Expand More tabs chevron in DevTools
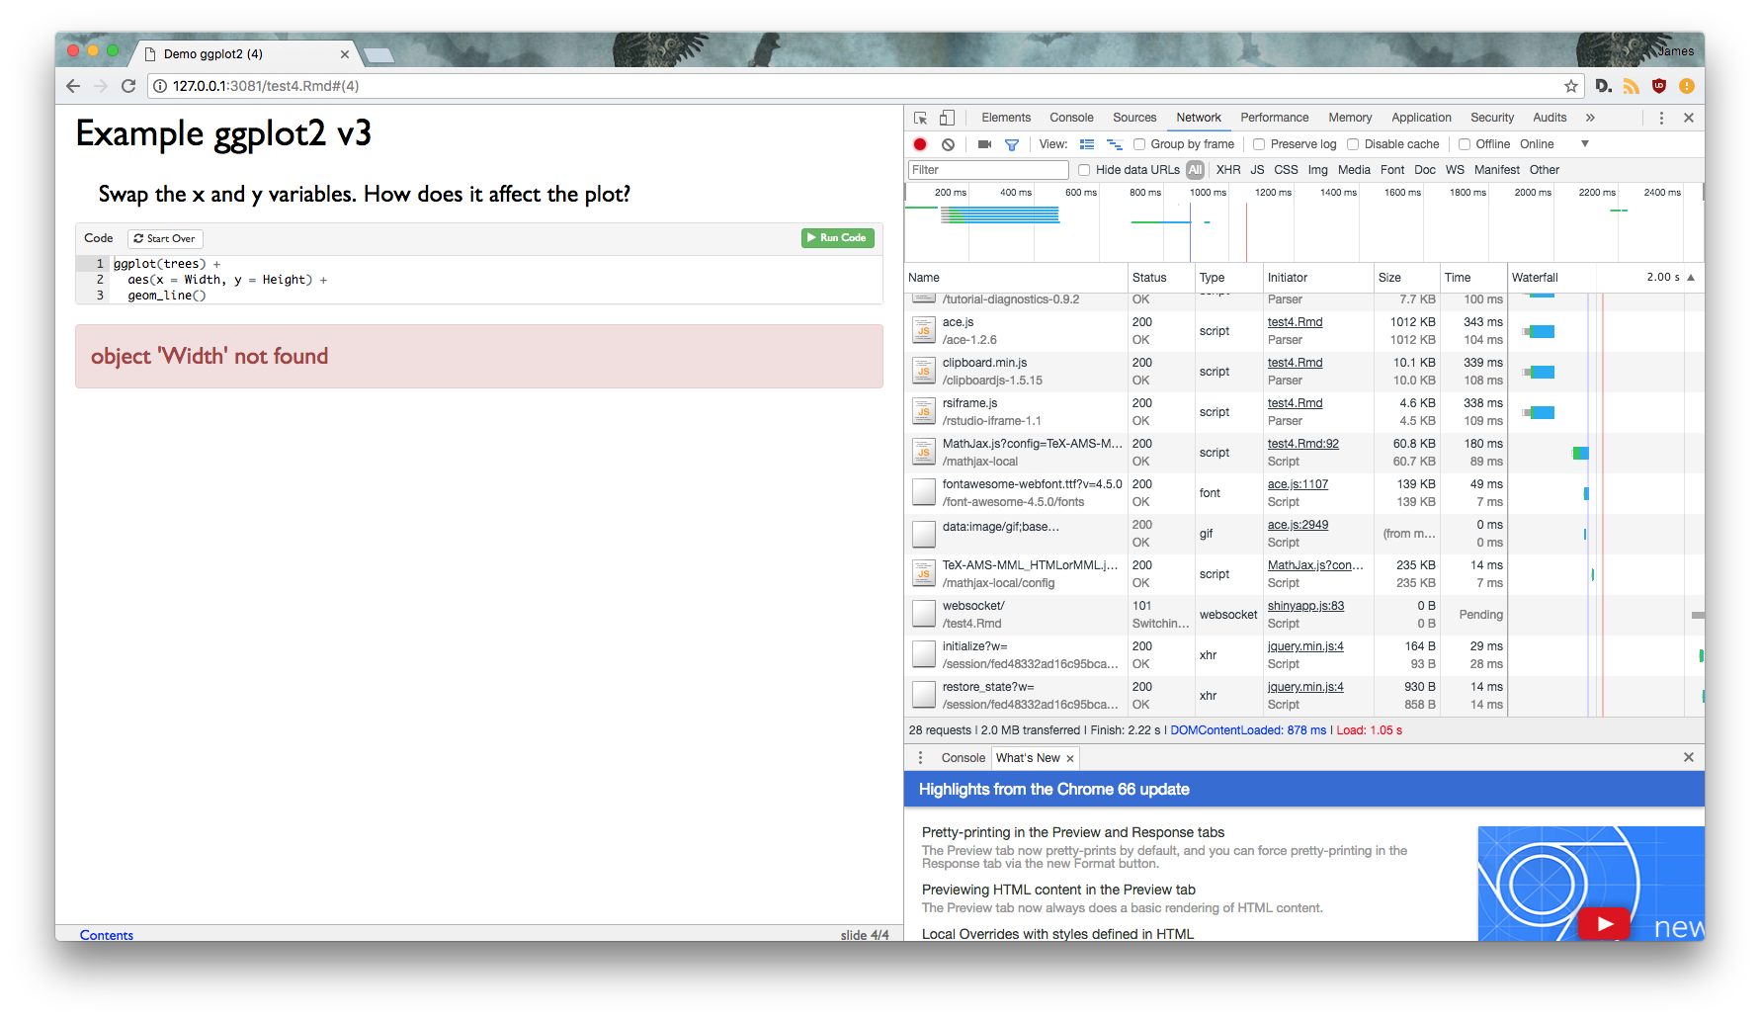This screenshot has height=1020, width=1760. pyautogui.click(x=1590, y=117)
